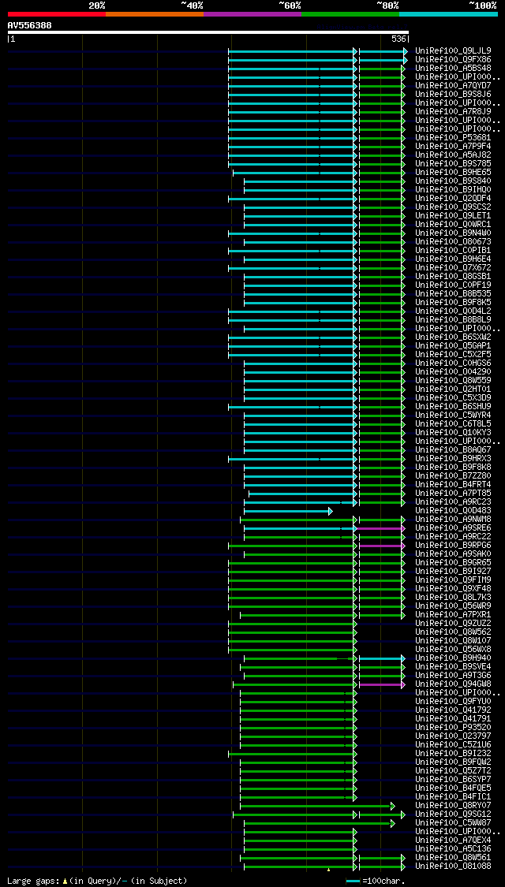Open the UniRef100_Q9LJL9 hit
Viewport: 505px width, 887px height.
tap(453, 51)
